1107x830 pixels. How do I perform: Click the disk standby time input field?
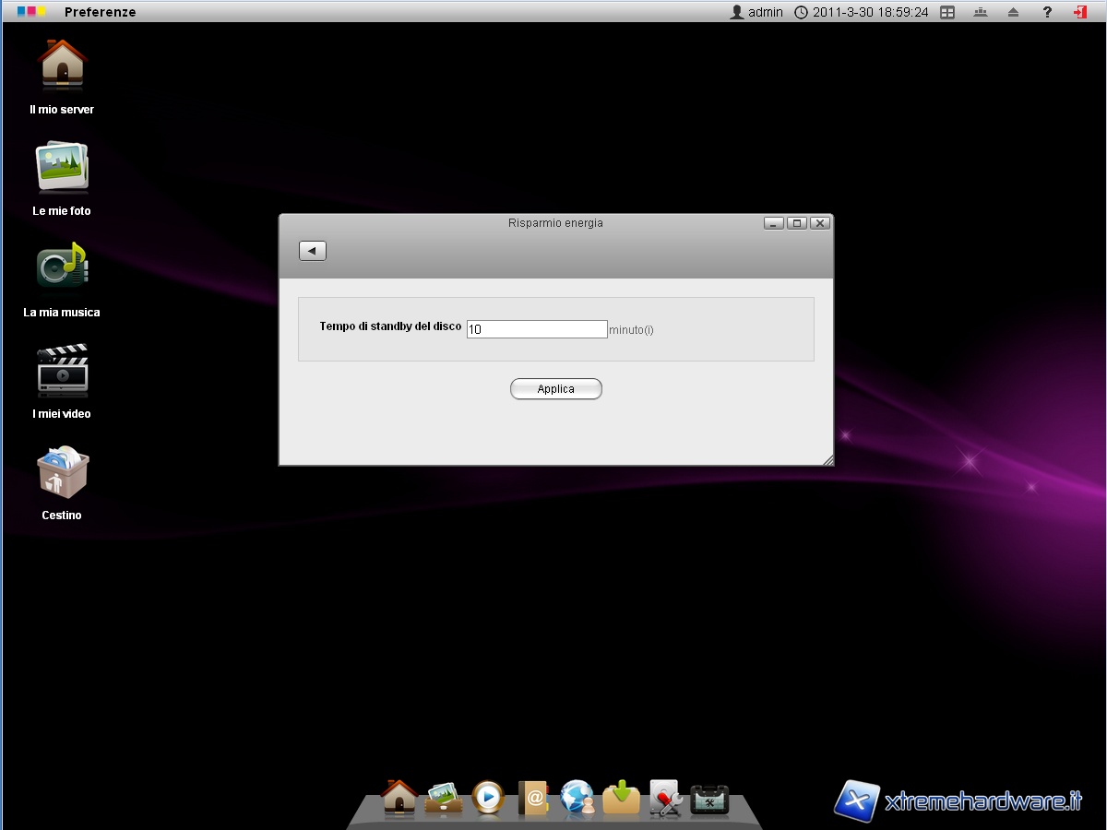tap(536, 329)
